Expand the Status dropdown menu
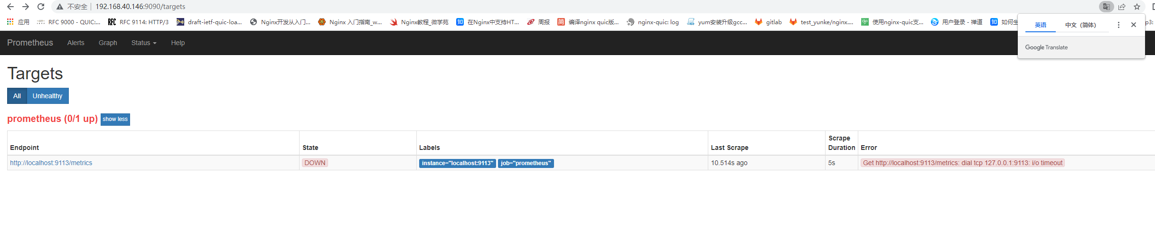The width and height of the screenshot is (1155, 251). [x=144, y=43]
